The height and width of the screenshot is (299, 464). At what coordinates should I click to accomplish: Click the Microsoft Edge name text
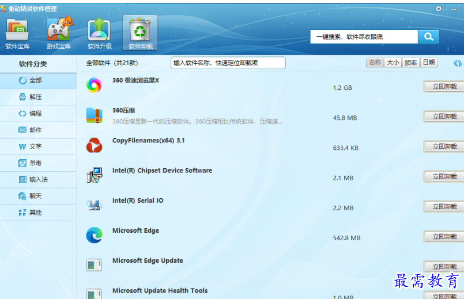click(135, 230)
